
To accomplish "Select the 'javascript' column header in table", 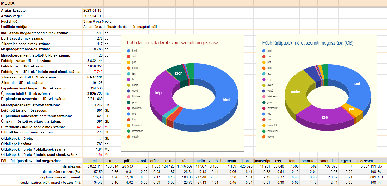I will 262,161.
